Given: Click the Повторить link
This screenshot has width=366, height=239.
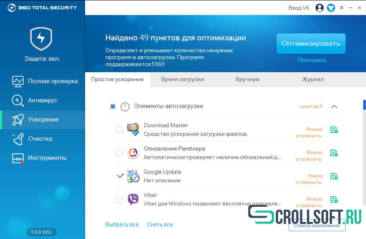Looking at the screenshot, I should tap(312, 60).
